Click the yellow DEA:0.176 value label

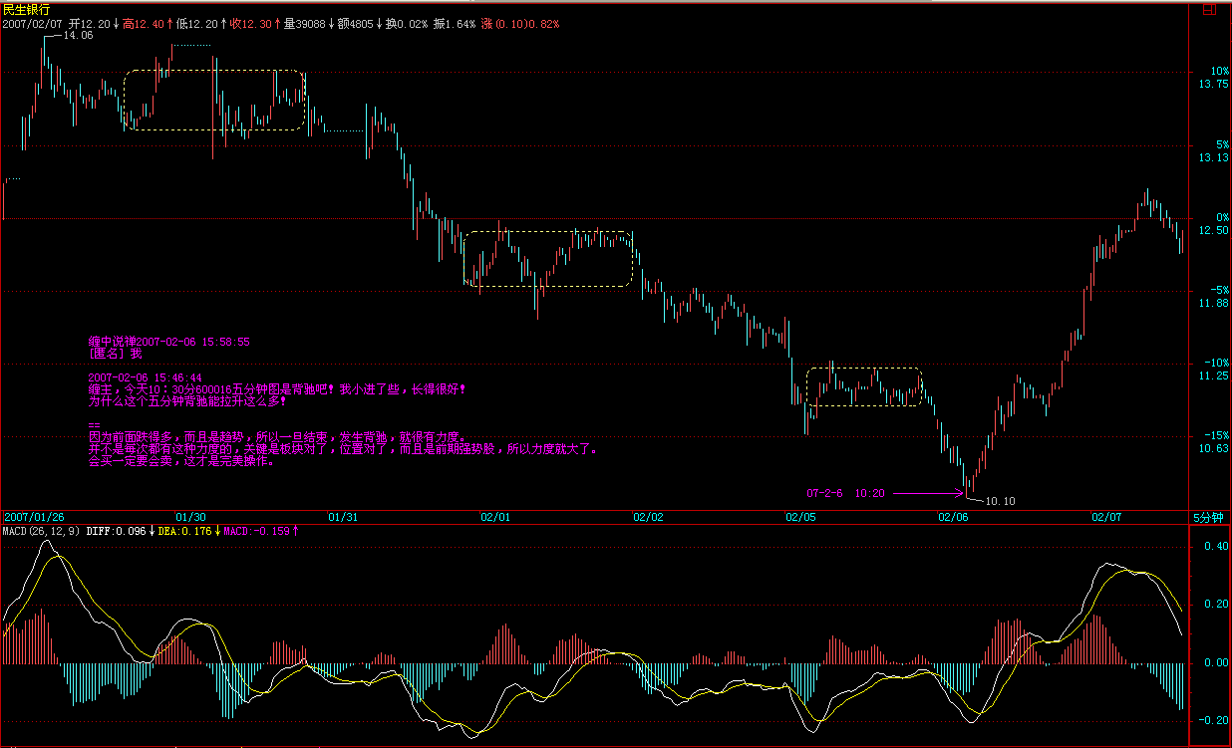point(184,532)
